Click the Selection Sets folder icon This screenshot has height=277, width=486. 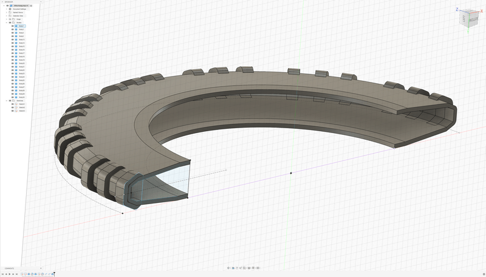[10, 16]
